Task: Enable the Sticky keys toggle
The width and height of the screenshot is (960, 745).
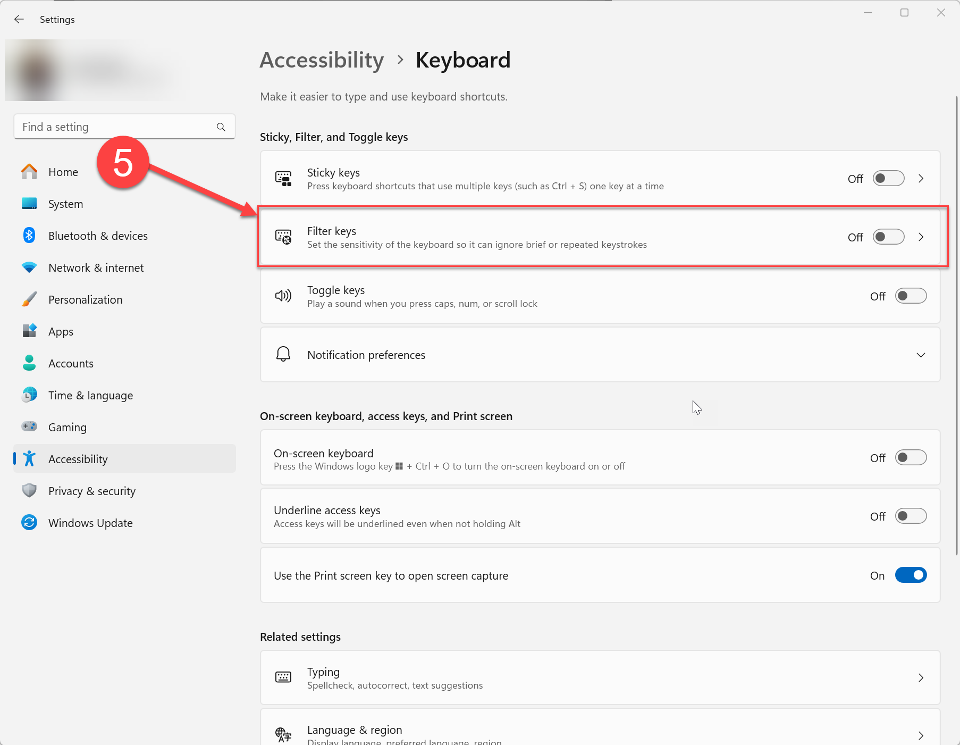Action: pos(888,179)
